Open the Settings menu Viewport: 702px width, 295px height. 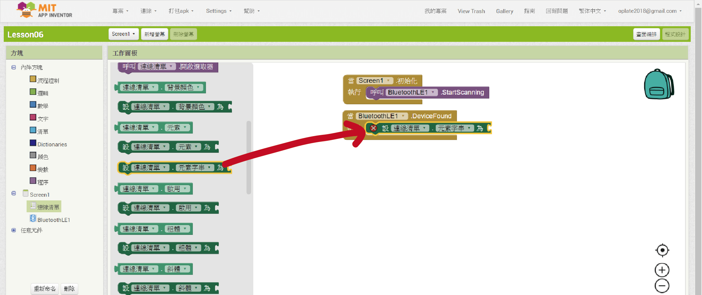[218, 11]
